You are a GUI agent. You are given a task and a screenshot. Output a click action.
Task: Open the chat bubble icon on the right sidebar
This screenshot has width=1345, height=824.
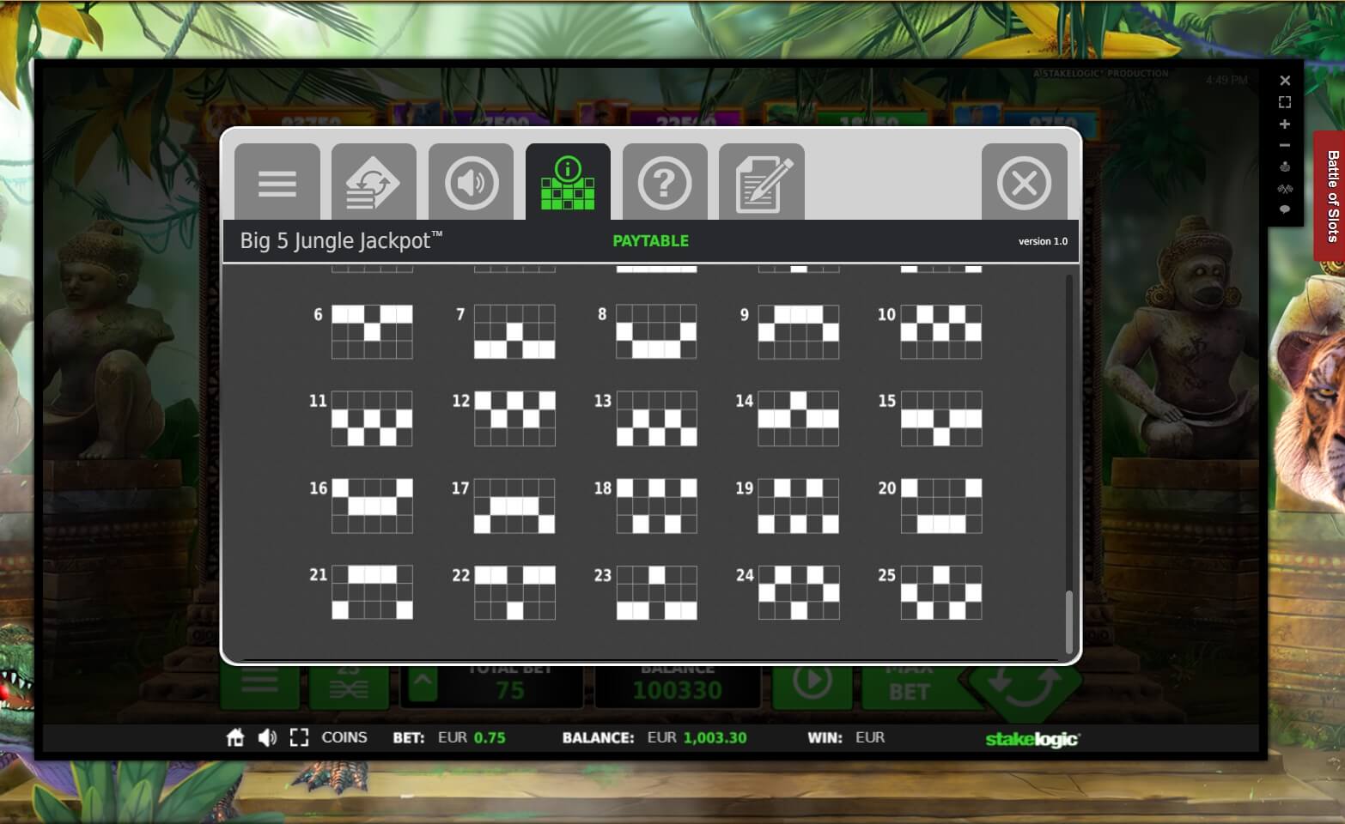tap(1285, 210)
